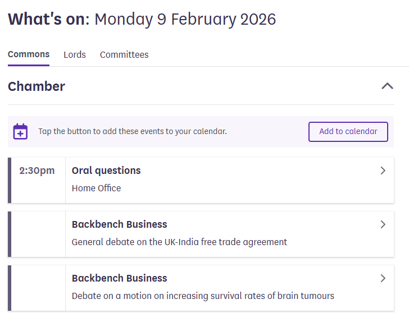The height and width of the screenshot is (313, 409).
Task: Click the 2:30pm time label
Action: (x=37, y=171)
